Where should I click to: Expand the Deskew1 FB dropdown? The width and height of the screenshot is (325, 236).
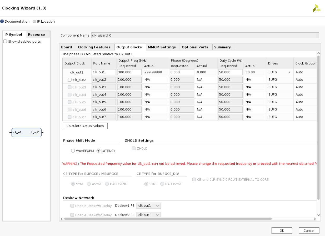tap(148, 206)
